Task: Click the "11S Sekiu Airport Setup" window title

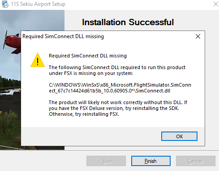Action: coord(38,4)
